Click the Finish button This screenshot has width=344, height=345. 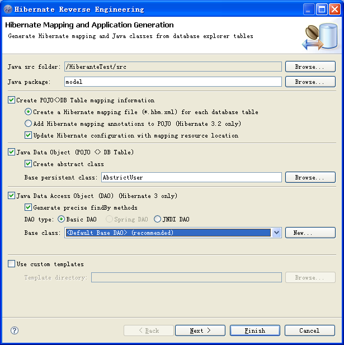pos(255,330)
